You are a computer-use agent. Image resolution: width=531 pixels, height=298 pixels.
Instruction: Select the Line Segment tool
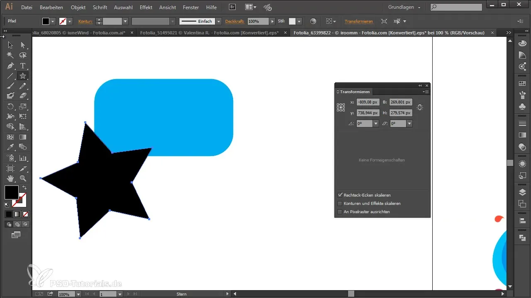pyautogui.click(x=11, y=76)
